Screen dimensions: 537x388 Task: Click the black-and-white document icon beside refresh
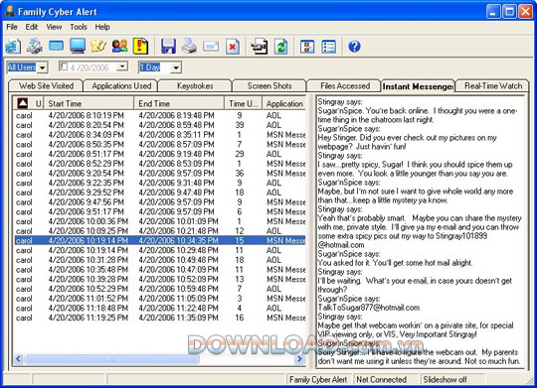point(260,47)
